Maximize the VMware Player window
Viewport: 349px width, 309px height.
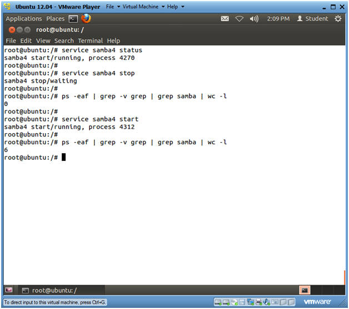tap(333, 7)
